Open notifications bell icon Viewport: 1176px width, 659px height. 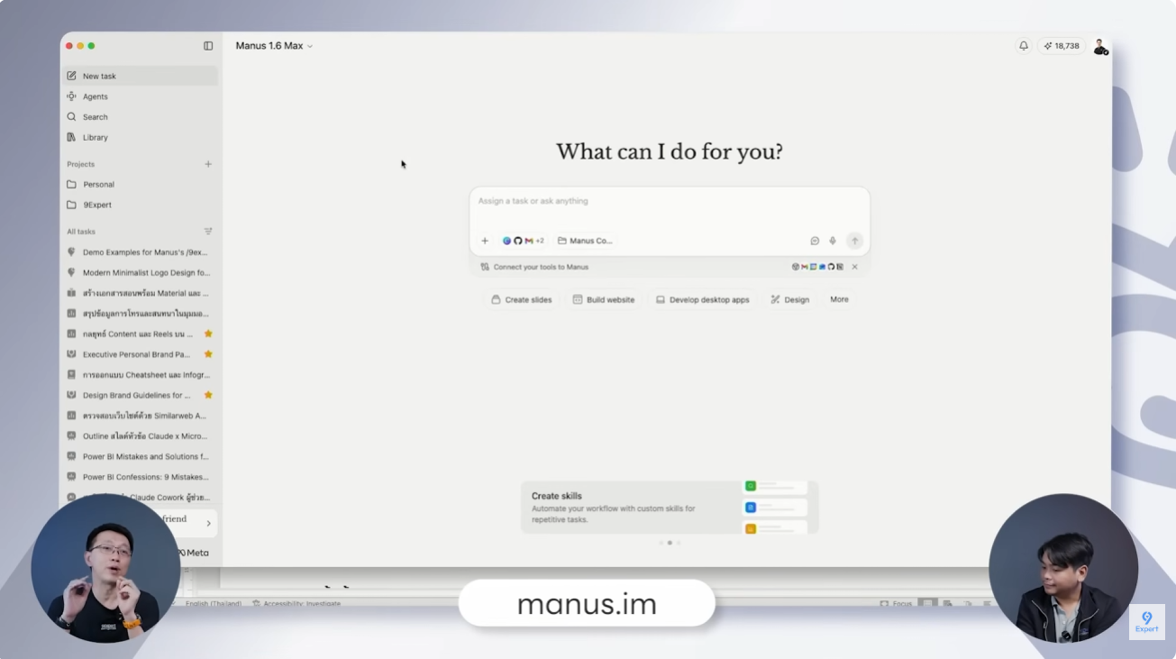pyautogui.click(x=1024, y=46)
